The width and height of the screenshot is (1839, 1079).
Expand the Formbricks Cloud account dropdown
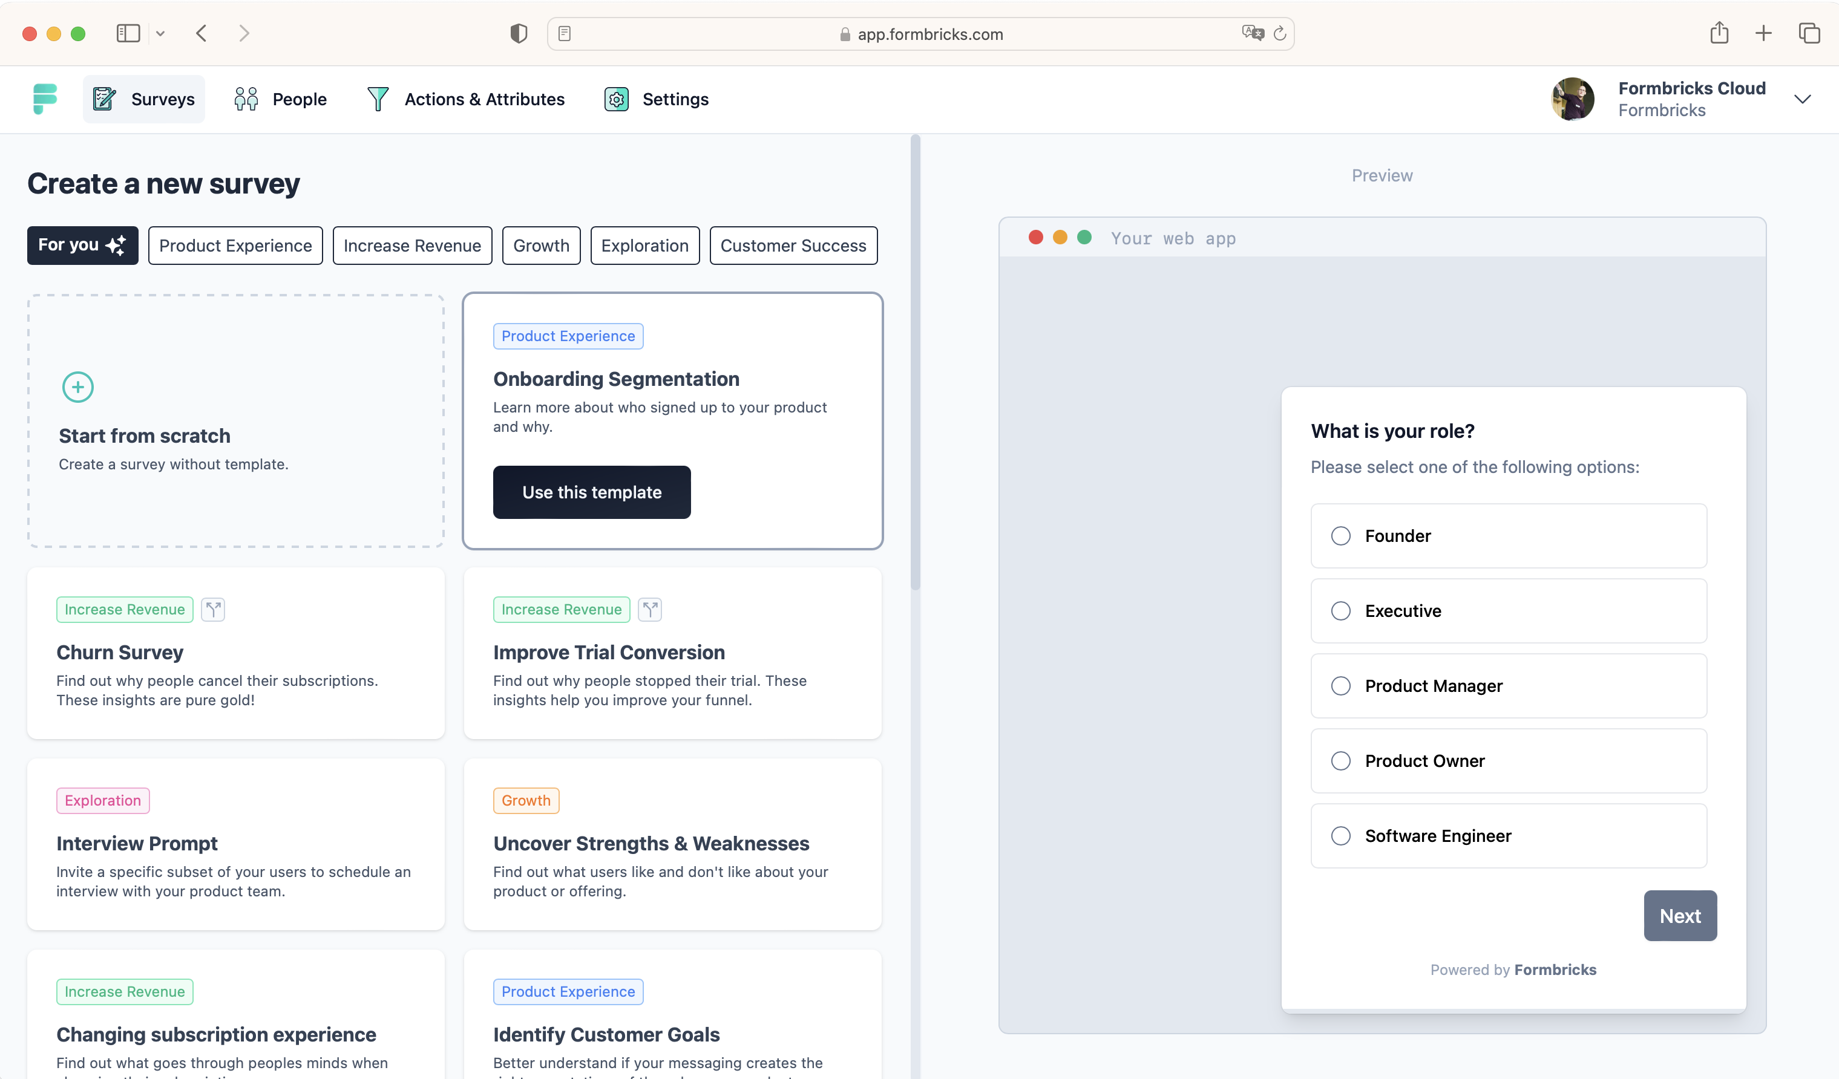point(1801,99)
